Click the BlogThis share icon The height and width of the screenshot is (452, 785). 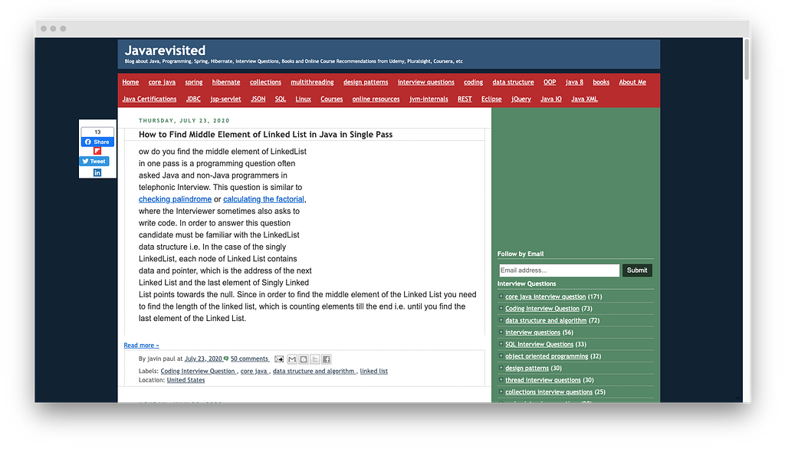pyautogui.click(x=304, y=359)
